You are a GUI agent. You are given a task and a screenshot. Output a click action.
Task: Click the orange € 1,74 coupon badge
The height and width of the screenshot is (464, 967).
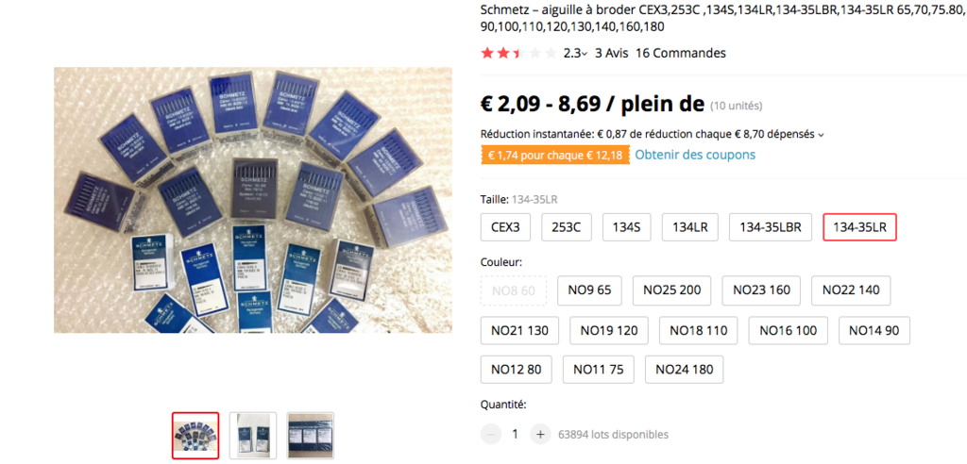(x=555, y=156)
